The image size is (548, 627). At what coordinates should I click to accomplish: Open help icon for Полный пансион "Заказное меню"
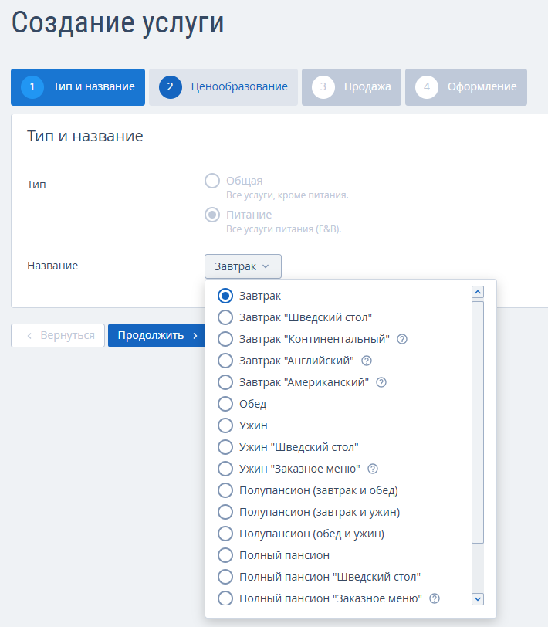tap(435, 598)
